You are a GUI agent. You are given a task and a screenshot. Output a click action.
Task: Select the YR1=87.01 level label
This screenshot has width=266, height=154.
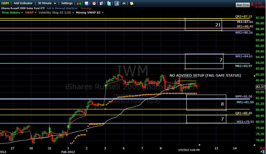point(245,22)
